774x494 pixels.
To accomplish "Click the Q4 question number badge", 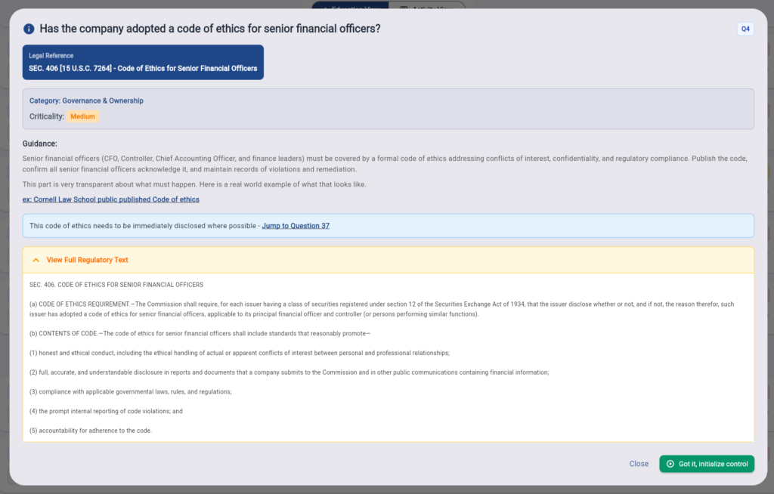I will tap(745, 29).
